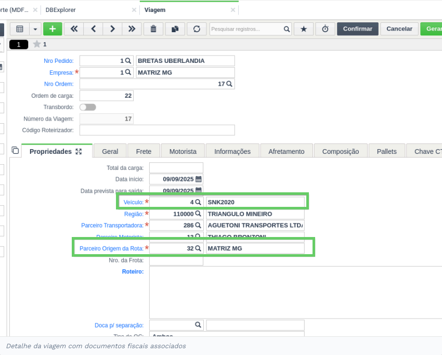
Task: Click the Região link label
Action: [134, 214]
